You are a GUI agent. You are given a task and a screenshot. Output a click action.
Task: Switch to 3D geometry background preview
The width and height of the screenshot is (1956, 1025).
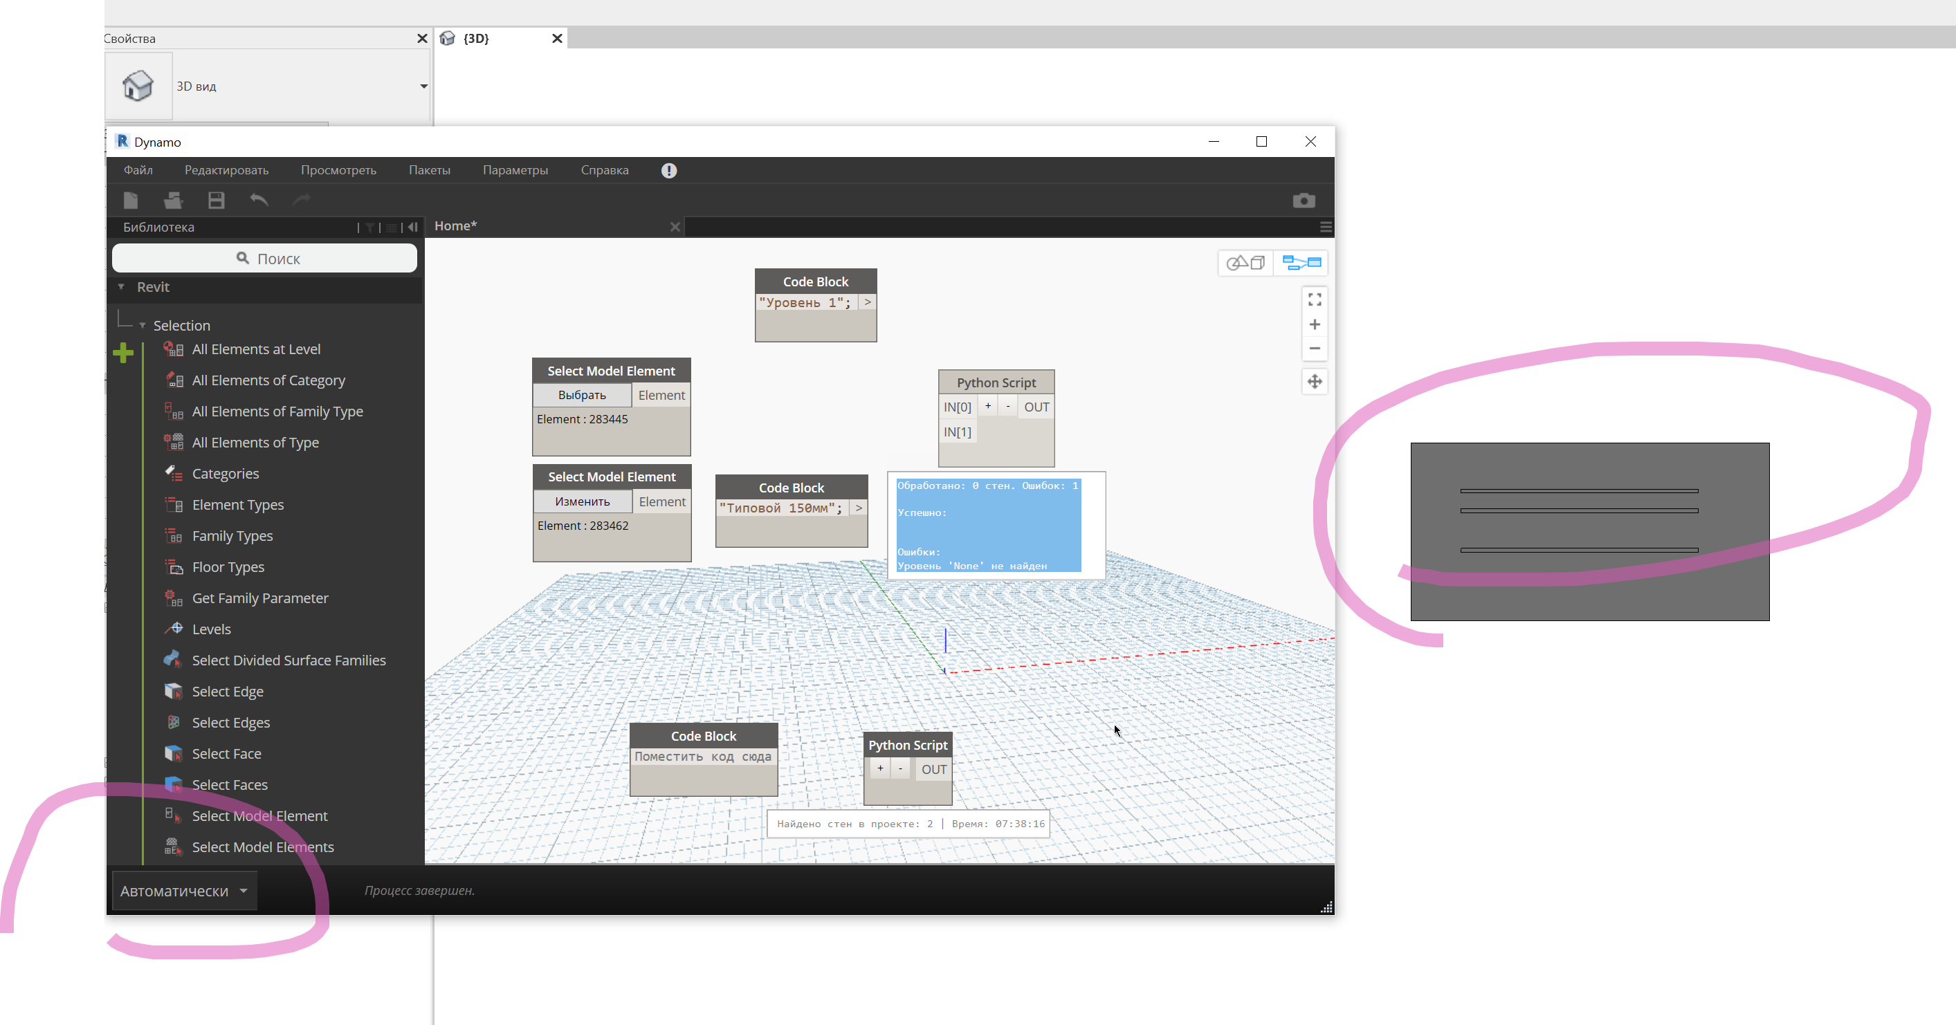tap(1245, 263)
